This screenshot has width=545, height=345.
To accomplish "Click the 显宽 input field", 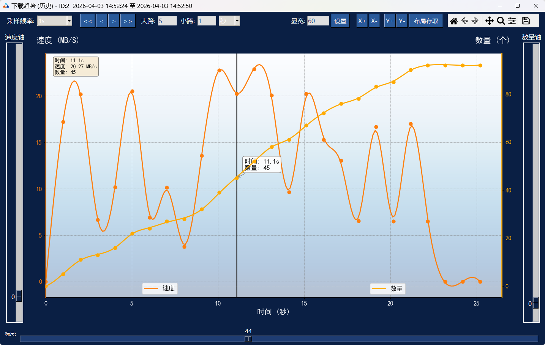I will pyautogui.click(x=318, y=21).
